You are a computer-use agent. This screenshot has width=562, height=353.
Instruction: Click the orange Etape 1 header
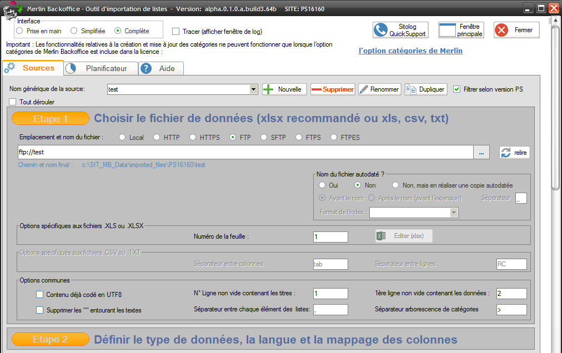tap(51, 119)
